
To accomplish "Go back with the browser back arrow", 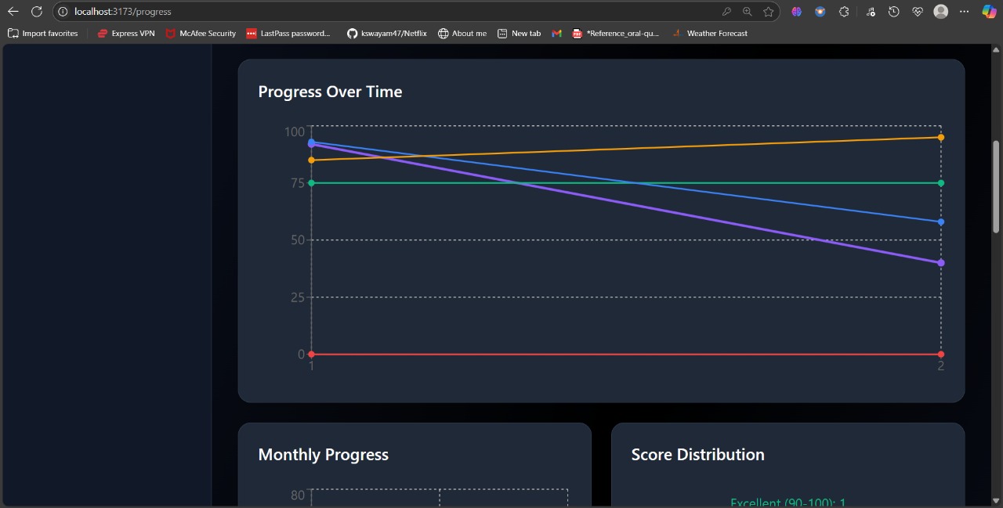I will click(x=13, y=12).
